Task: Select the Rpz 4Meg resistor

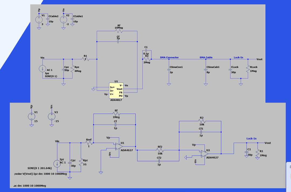Action: pyautogui.click(x=72, y=69)
